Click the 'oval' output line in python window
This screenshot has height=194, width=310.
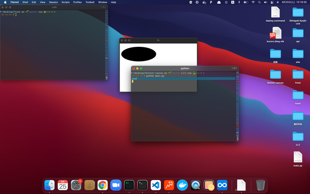(183, 78)
